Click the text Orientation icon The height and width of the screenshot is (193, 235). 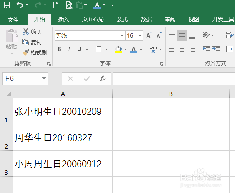206,35
